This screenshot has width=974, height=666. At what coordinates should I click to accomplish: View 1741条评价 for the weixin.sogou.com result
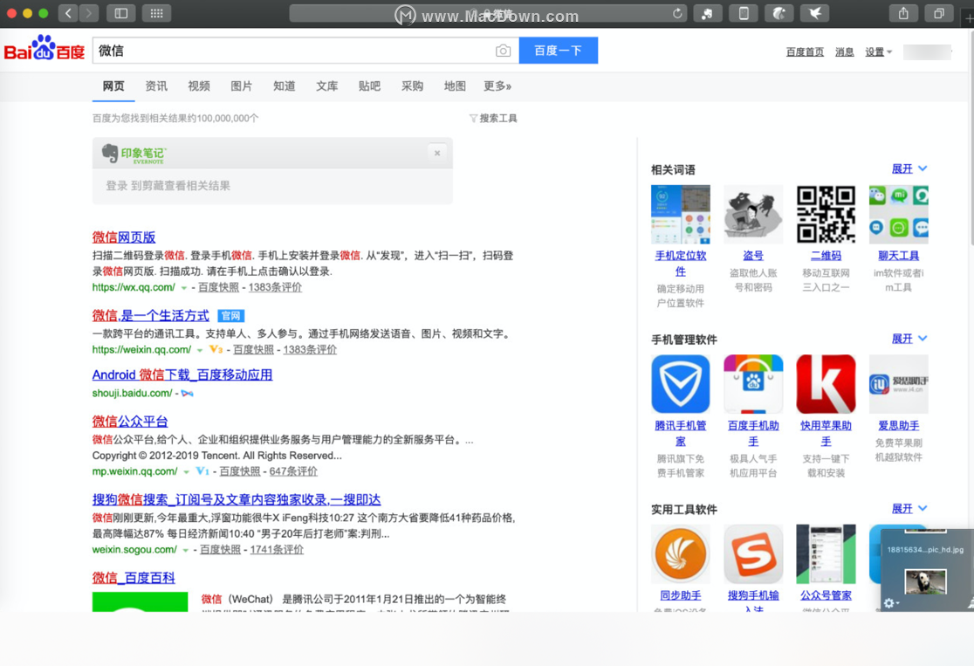(x=277, y=550)
